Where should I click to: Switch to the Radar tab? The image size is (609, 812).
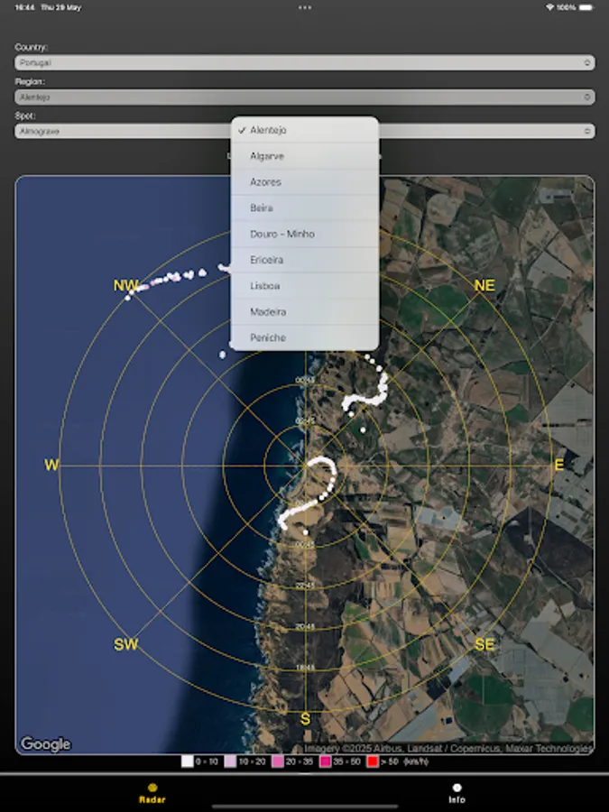click(x=152, y=793)
